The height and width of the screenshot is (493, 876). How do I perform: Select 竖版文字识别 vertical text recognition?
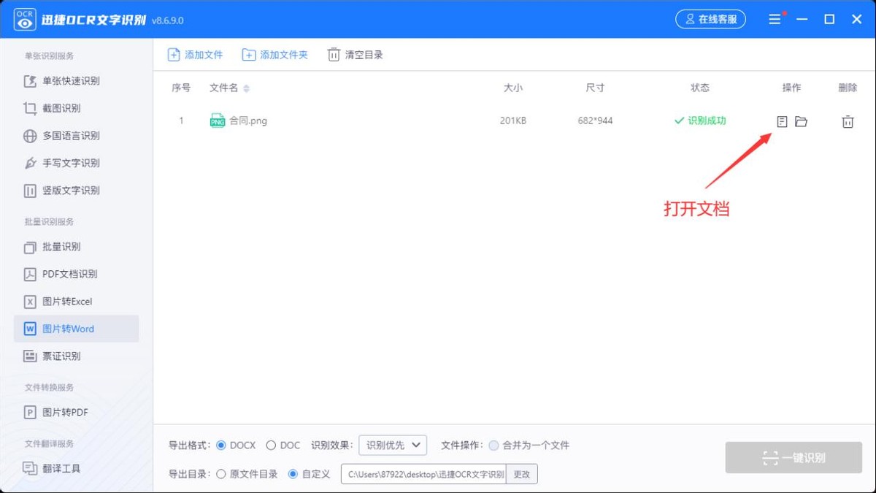point(69,191)
